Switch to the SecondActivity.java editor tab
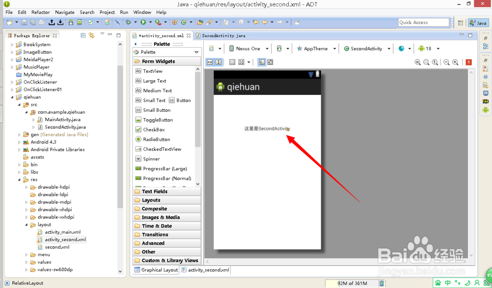The width and height of the screenshot is (492, 288). click(x=220, y=35)
